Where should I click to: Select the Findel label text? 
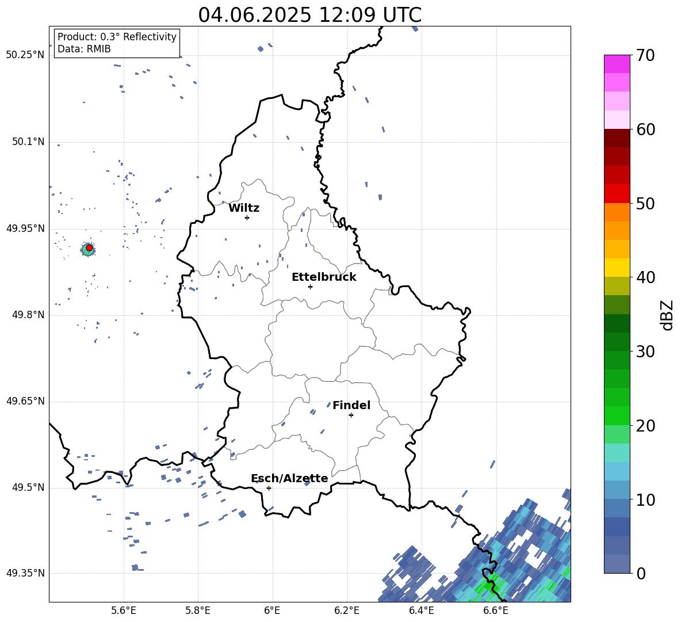pos(351,405)
